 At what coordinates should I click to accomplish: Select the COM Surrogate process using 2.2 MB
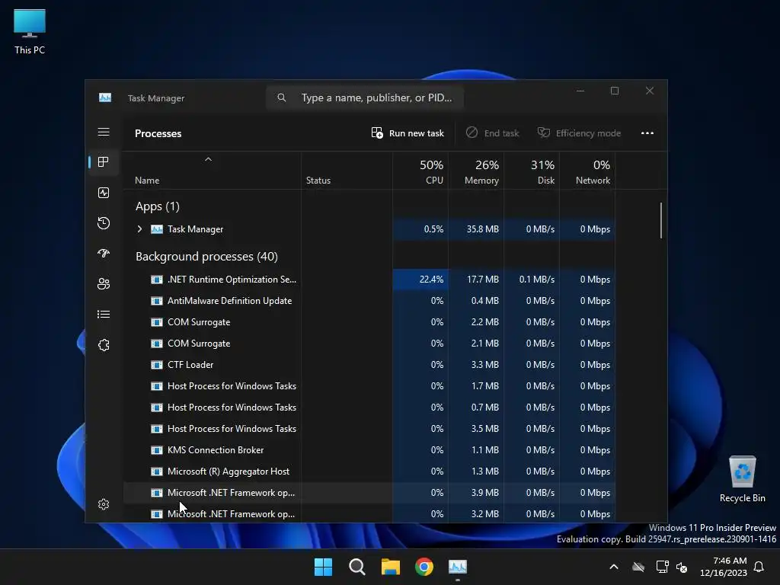click(x=369, y=322)
